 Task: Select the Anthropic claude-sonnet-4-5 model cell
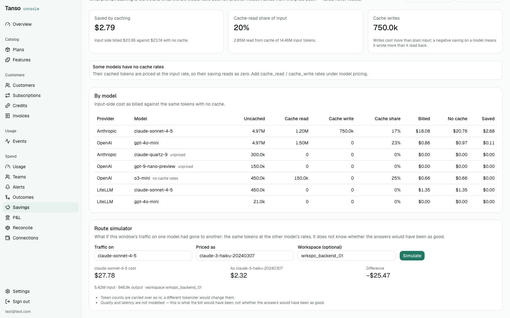pos(153,131)
